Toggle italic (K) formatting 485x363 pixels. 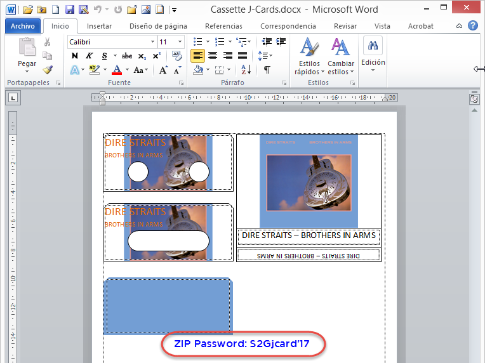pos(90,56)
